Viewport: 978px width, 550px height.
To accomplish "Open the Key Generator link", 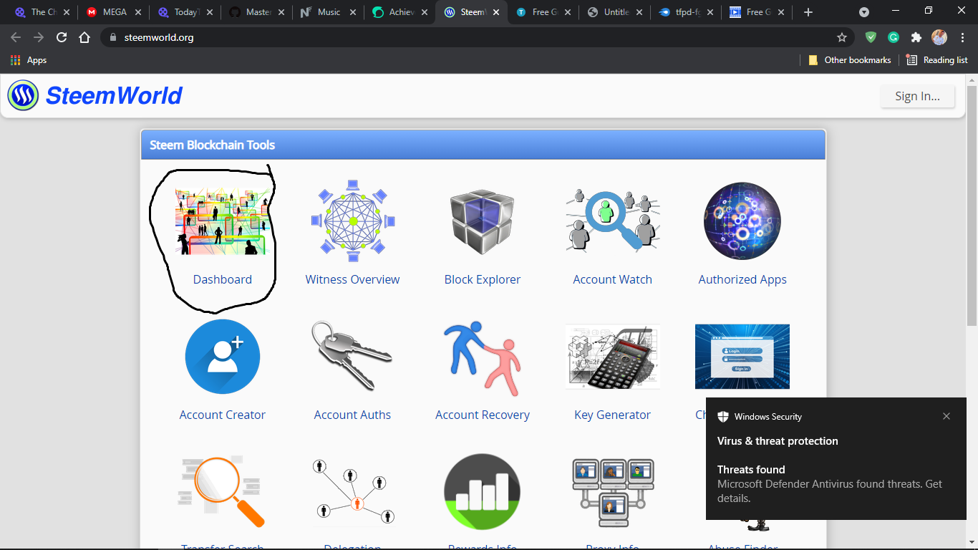I will pos(613,415).
